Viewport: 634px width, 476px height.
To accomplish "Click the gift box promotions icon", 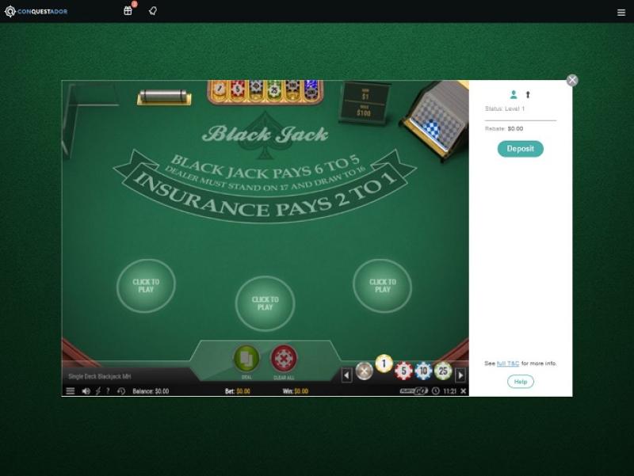I will 128,11.
